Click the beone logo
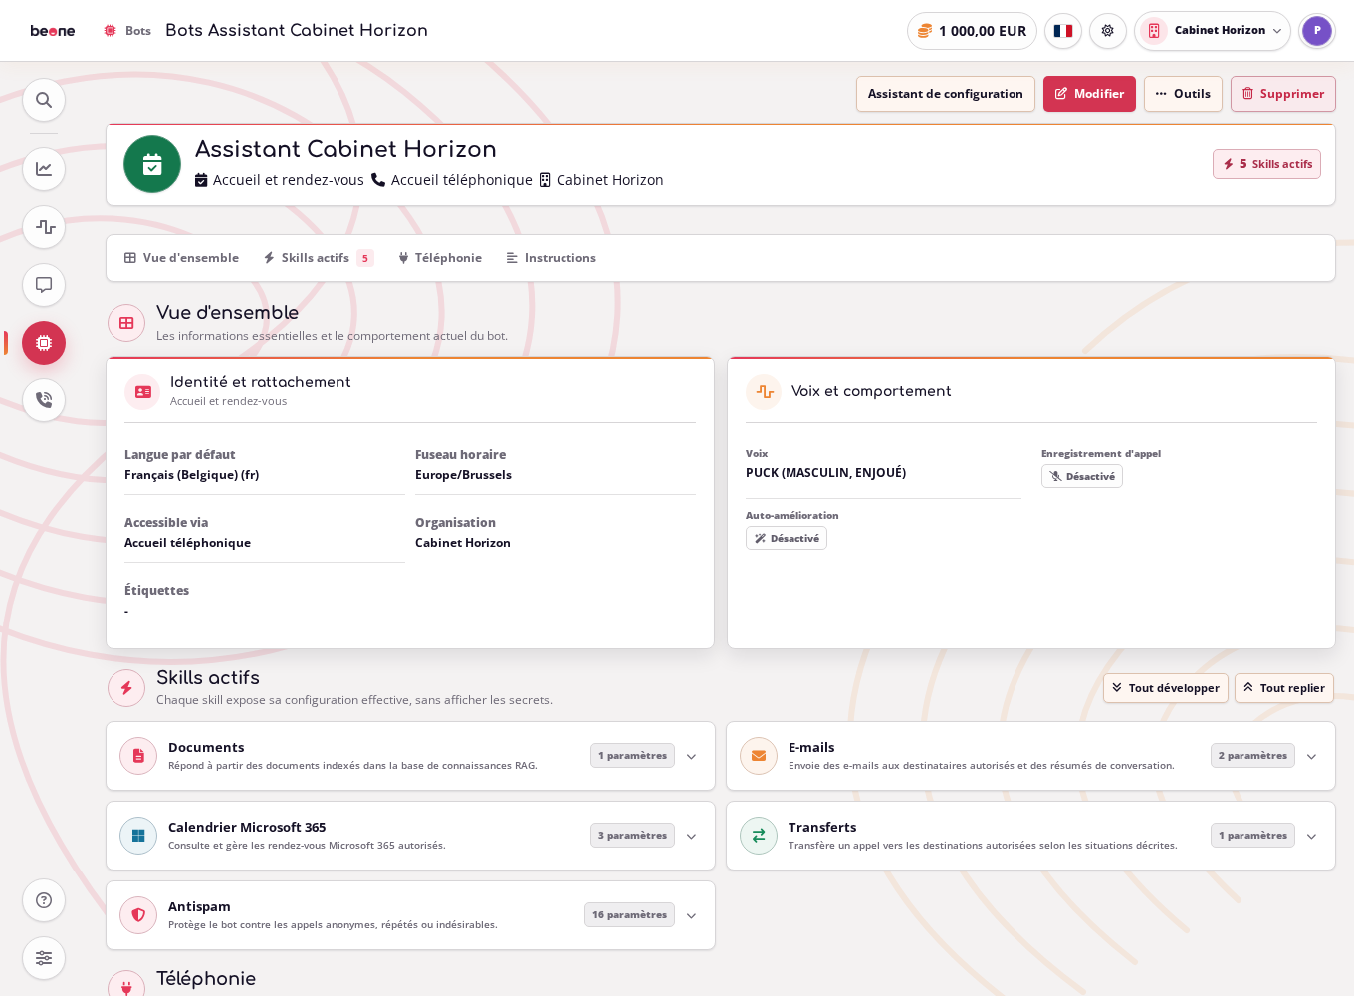The height and width of the screenshot is (996, 1354). 53,31
